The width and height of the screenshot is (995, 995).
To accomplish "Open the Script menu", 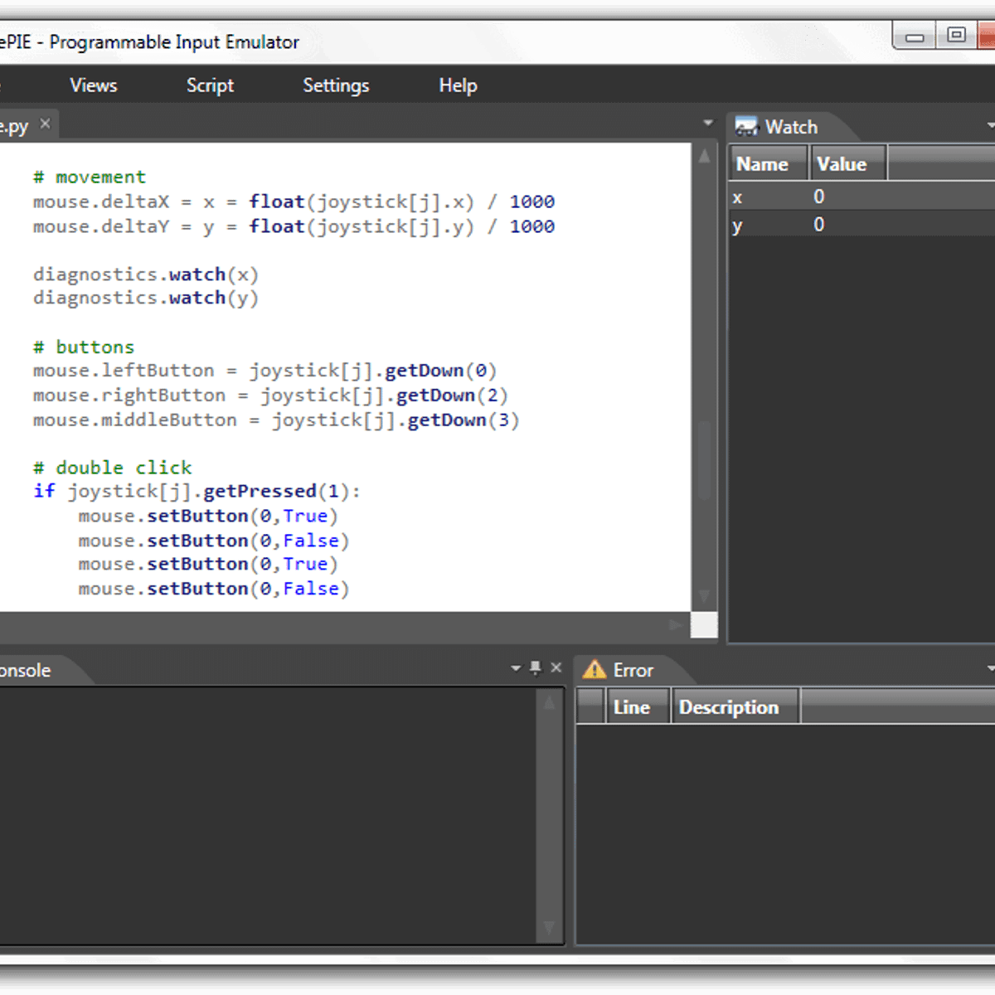I will [x=210, y=85].
